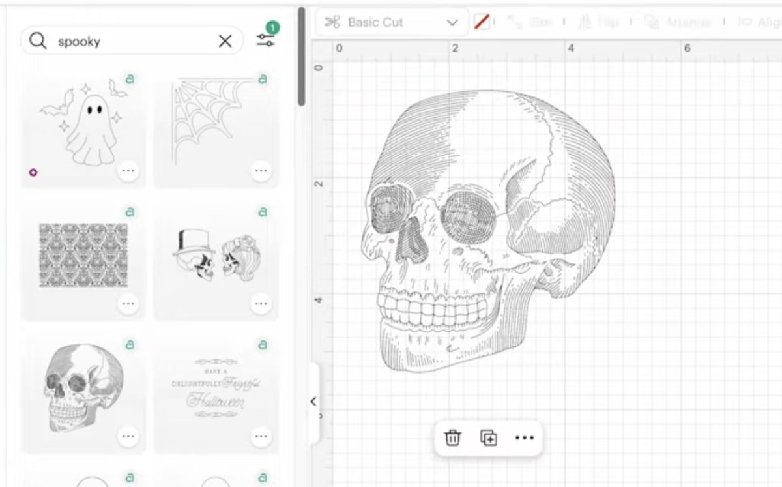This screenshot has width=782, height=487.
Task: Select the spider web corner thumbnail
Action: (216, 129)
